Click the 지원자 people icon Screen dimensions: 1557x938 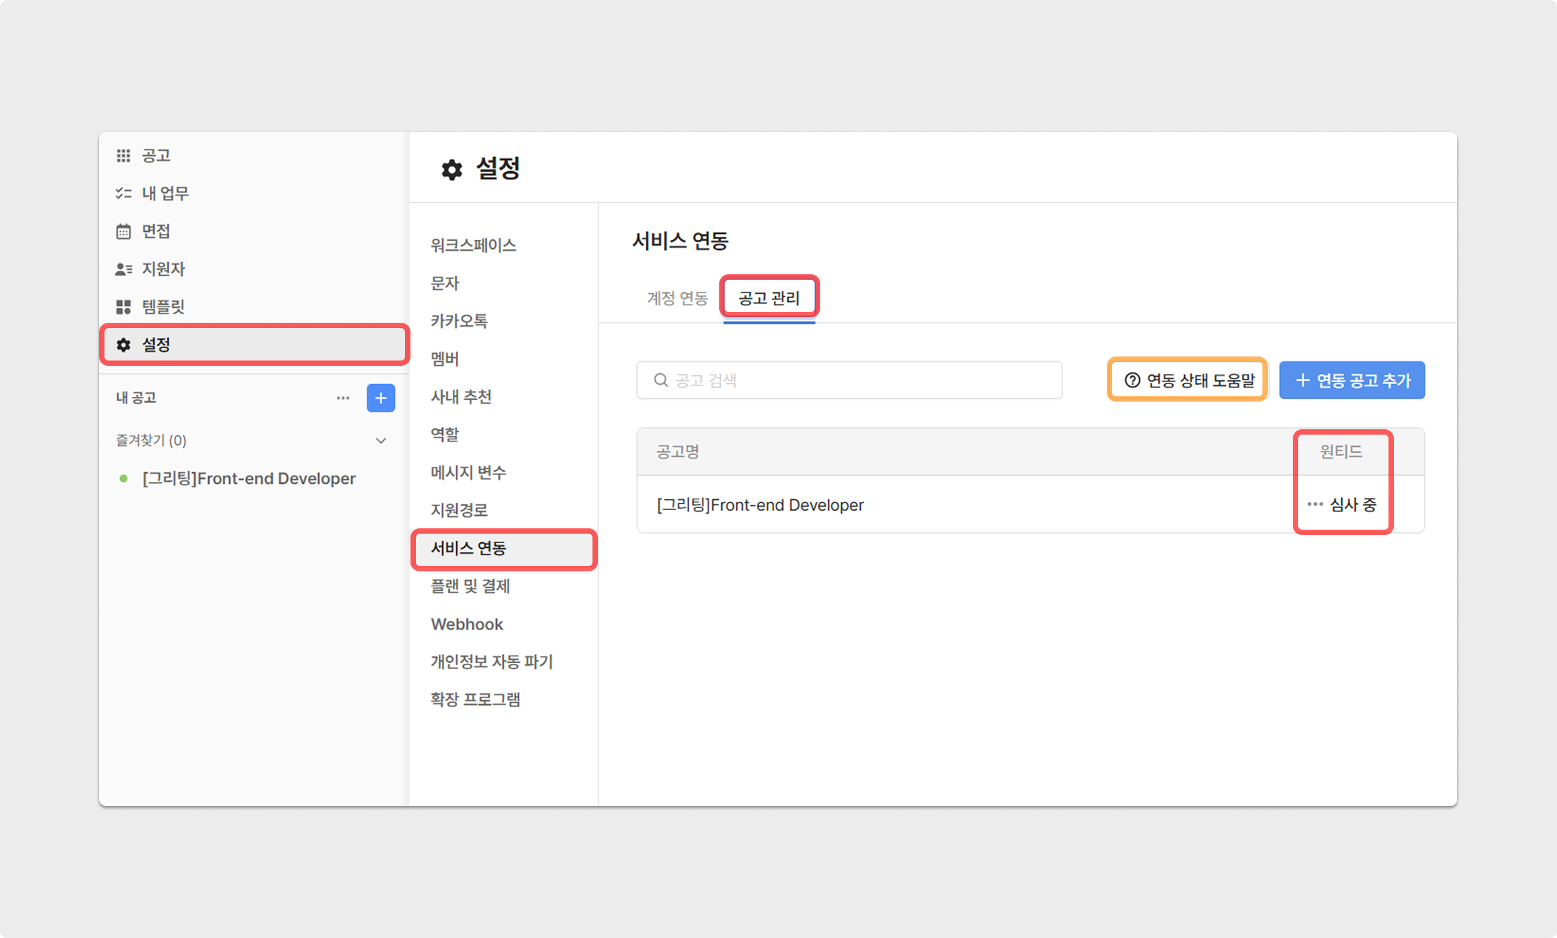(123, 270)
